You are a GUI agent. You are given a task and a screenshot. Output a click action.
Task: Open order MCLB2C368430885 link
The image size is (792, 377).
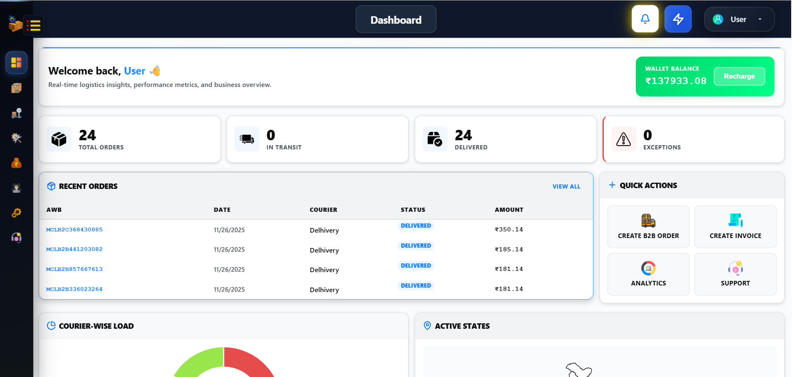pyautogui.click(x=74, y=230)
